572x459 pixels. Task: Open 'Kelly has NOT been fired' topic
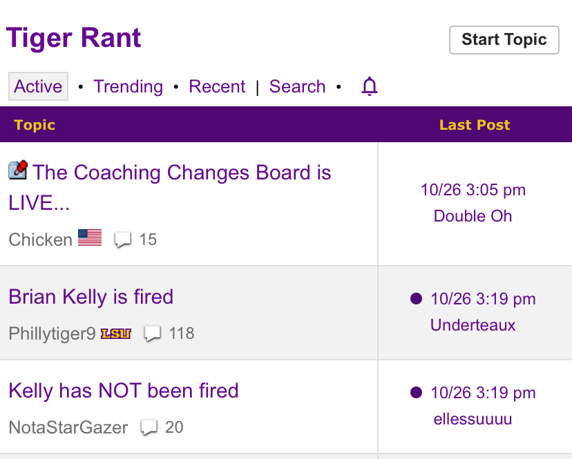click(123, 391)
